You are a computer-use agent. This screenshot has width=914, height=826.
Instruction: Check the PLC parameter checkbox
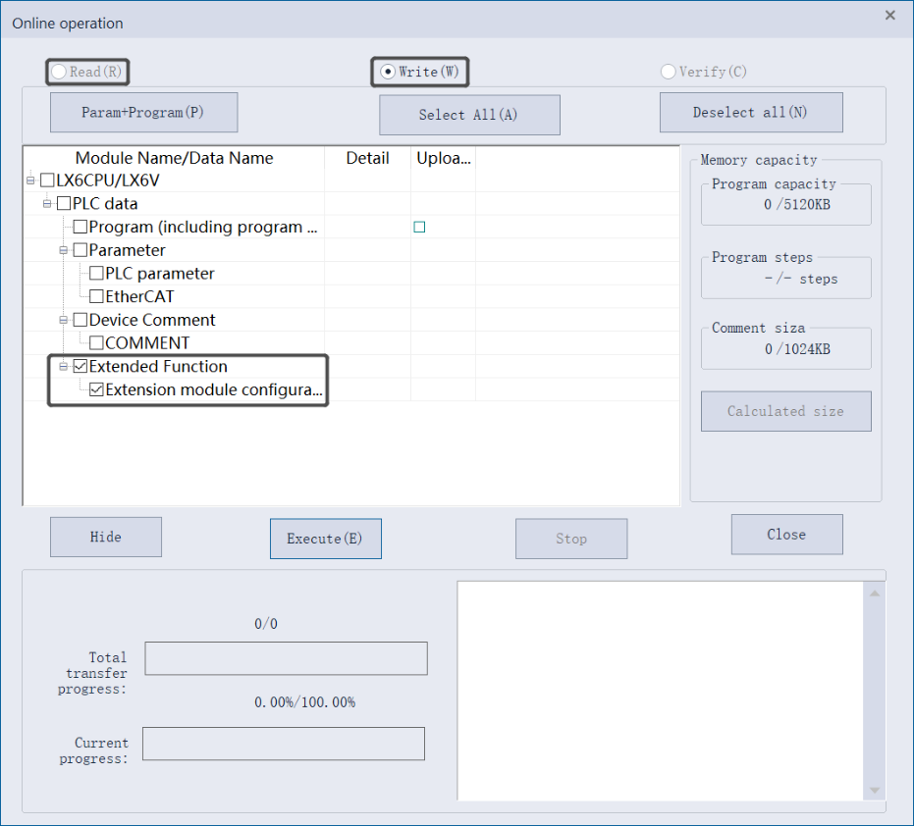click(x=96, y=274)
